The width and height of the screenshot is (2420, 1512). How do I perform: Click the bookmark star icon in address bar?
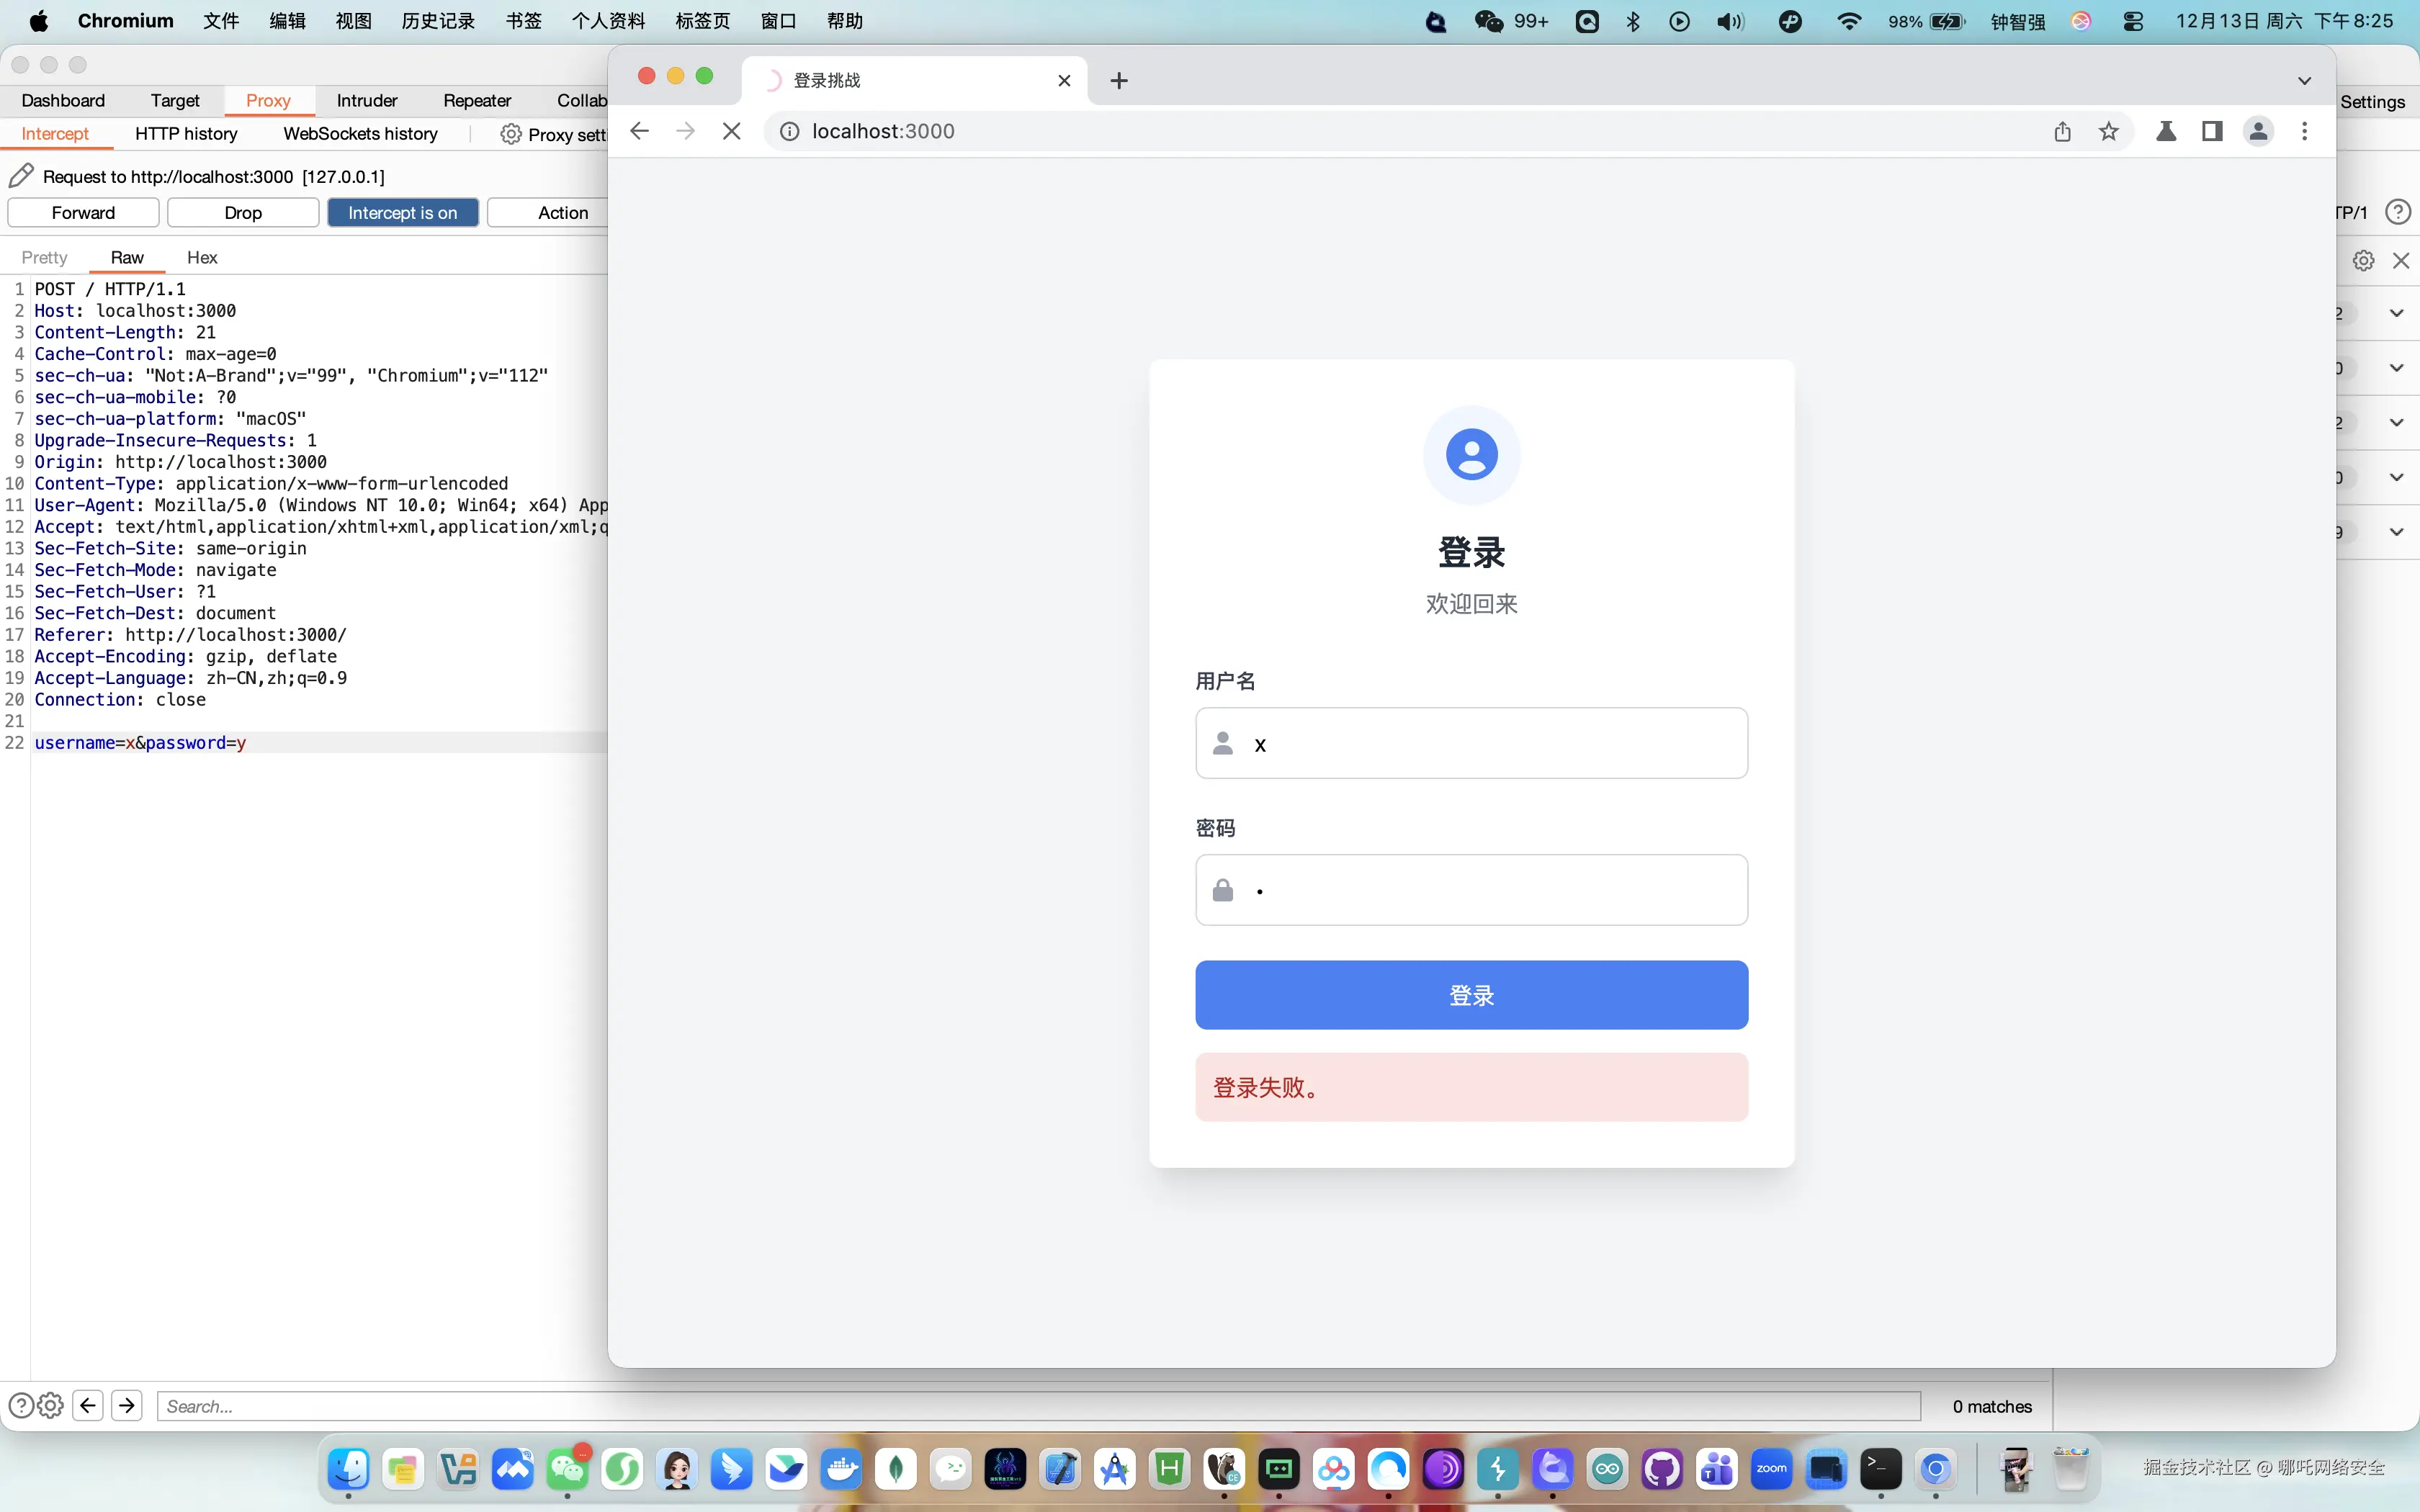(2108, 131)
